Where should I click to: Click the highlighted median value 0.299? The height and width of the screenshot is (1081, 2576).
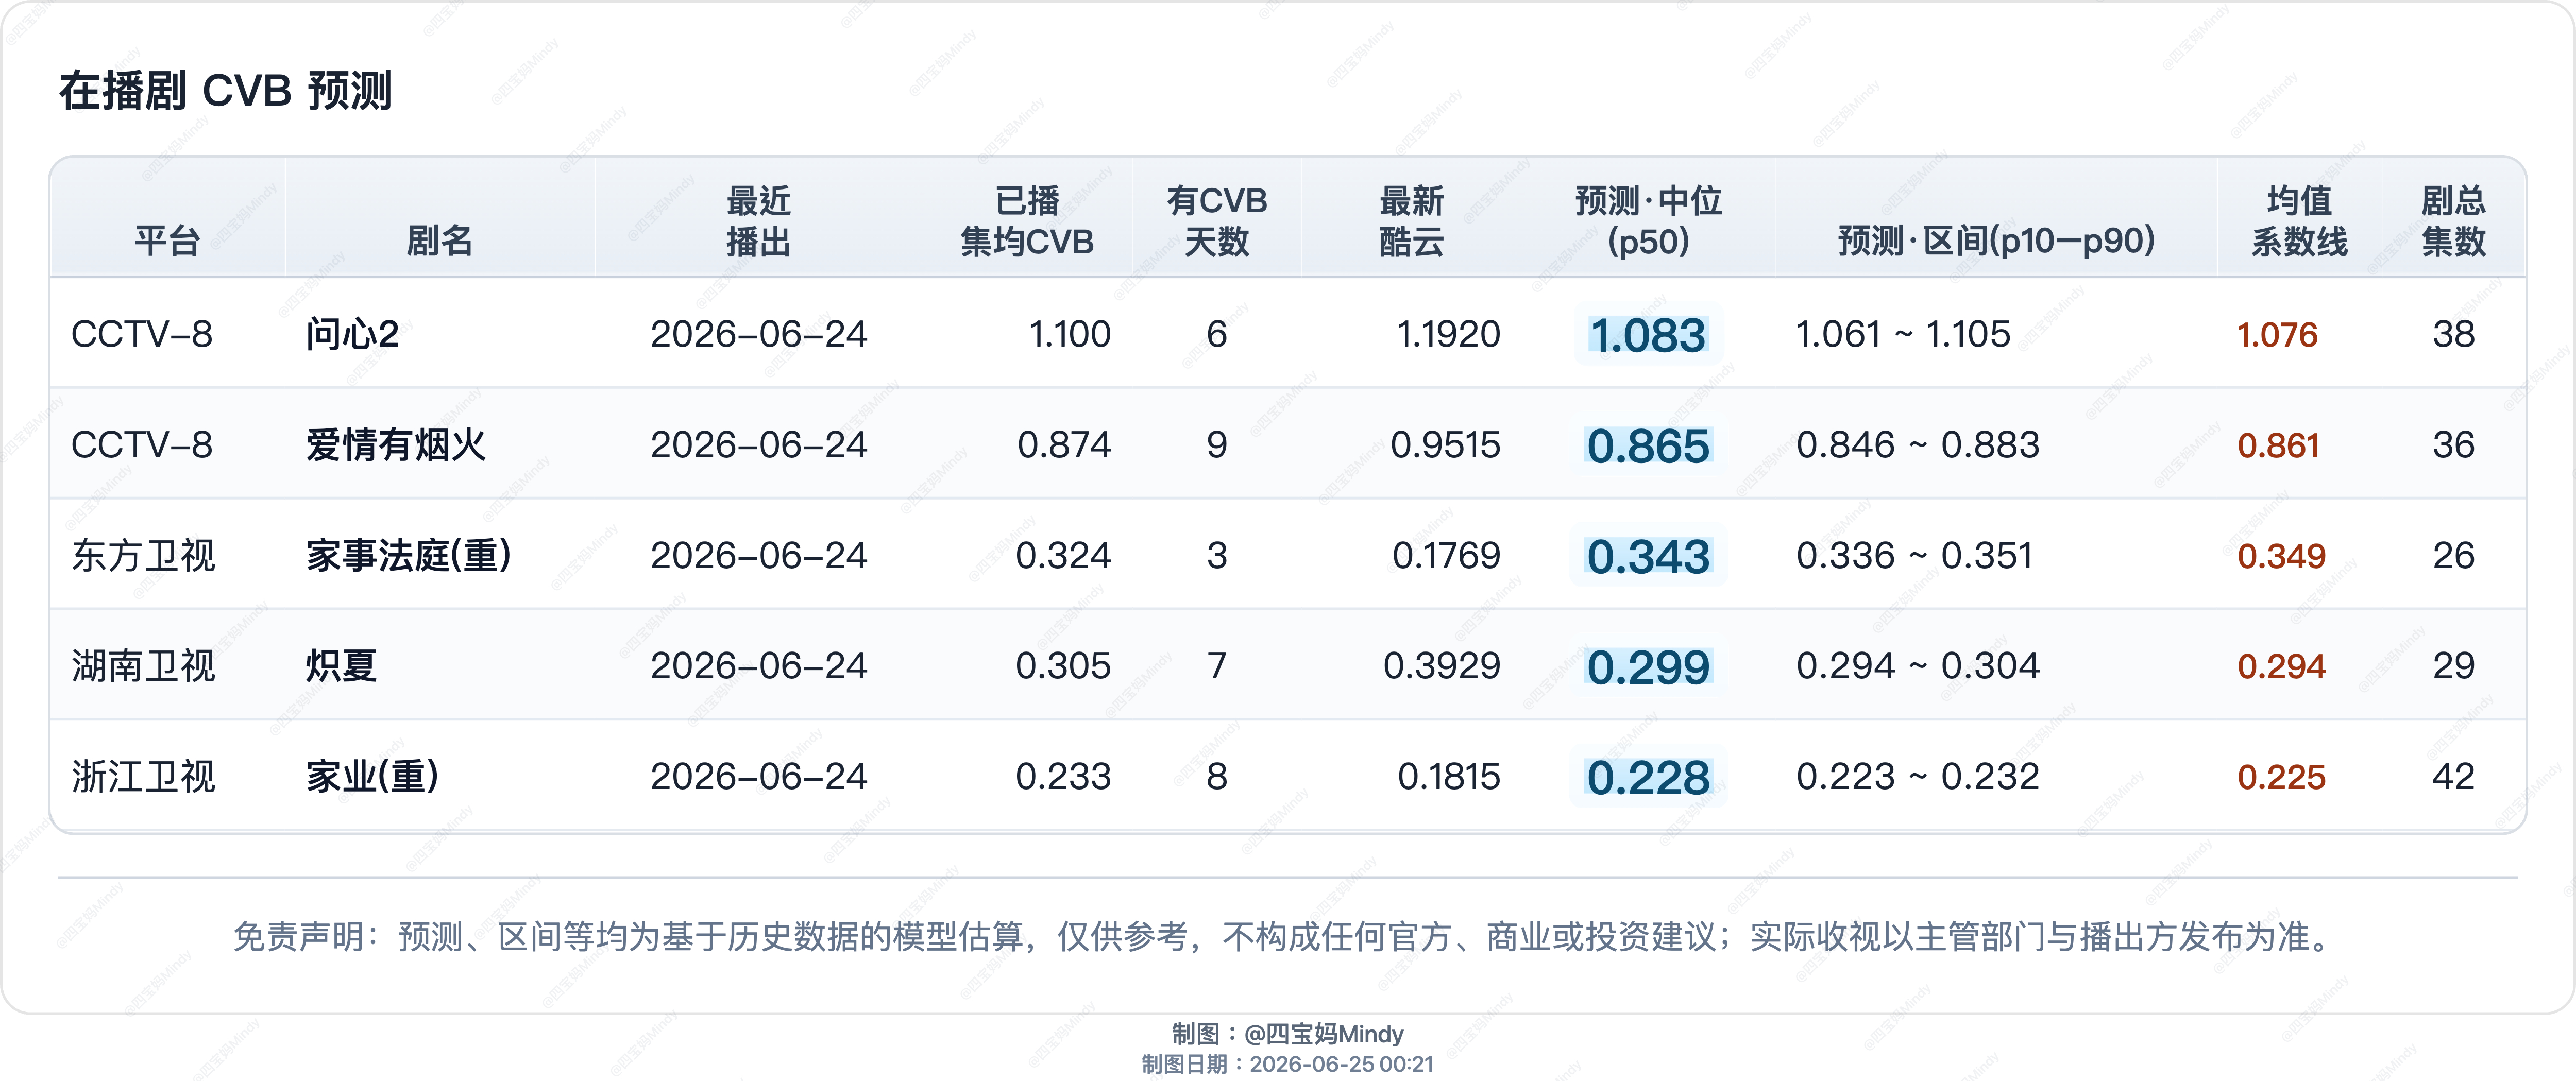click(1648, 667)
